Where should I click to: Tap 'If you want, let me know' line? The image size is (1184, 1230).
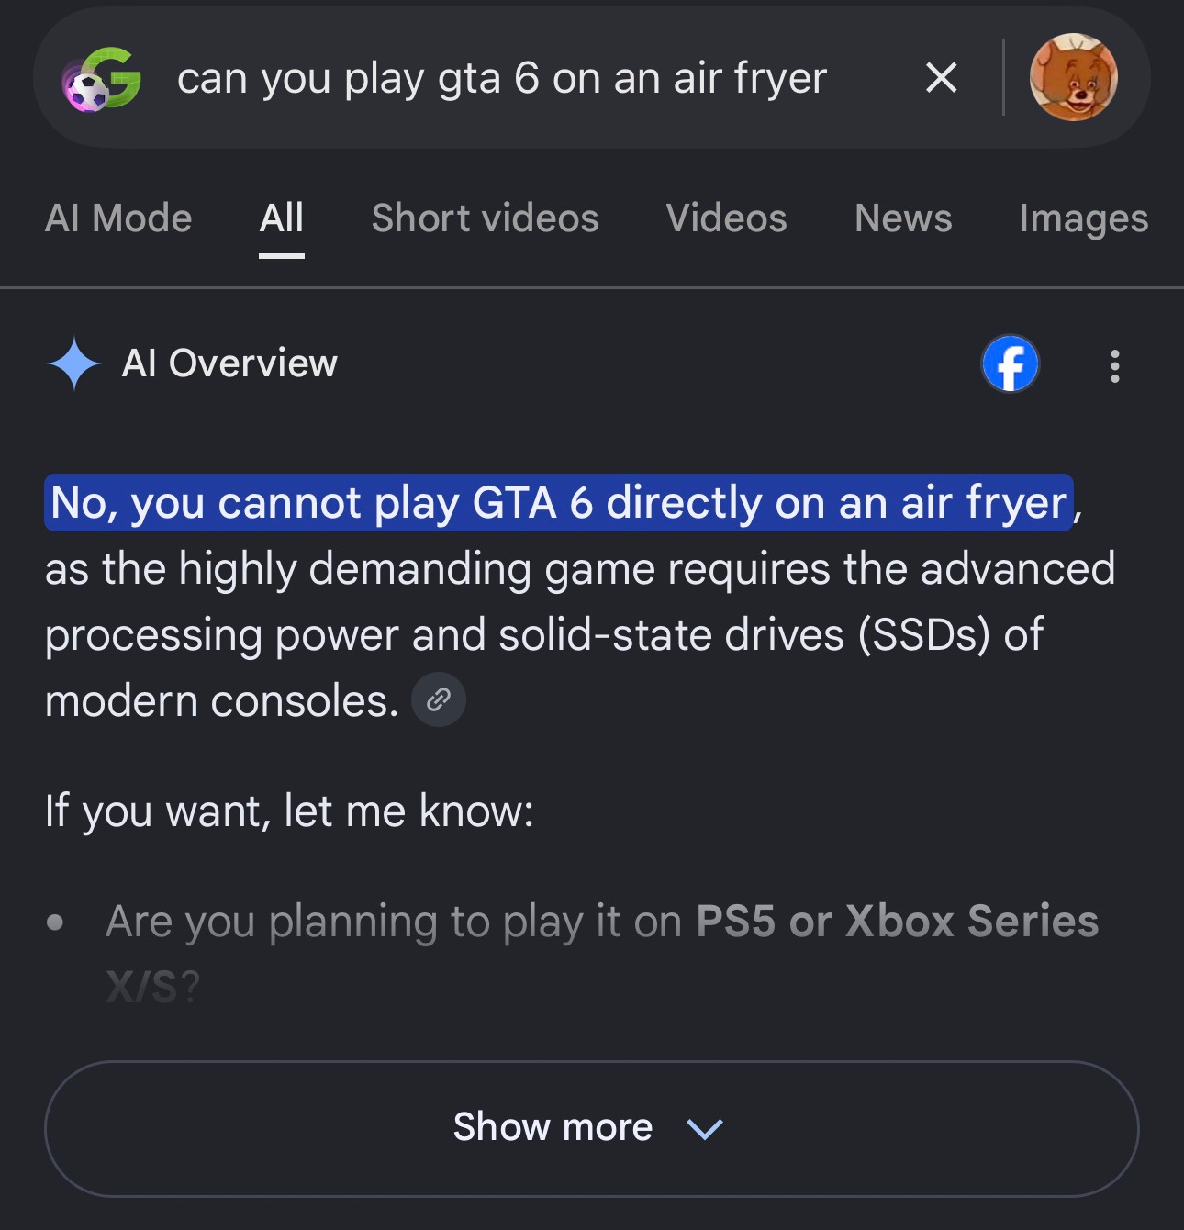coord(289,811)
